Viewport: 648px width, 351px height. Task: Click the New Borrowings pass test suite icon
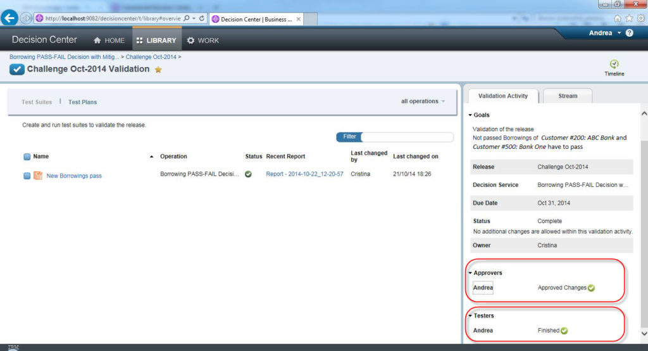point(38,175)
